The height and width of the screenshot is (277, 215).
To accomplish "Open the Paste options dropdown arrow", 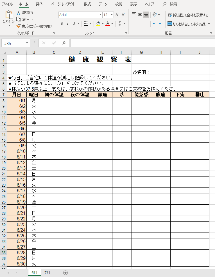I will (9, 26).
